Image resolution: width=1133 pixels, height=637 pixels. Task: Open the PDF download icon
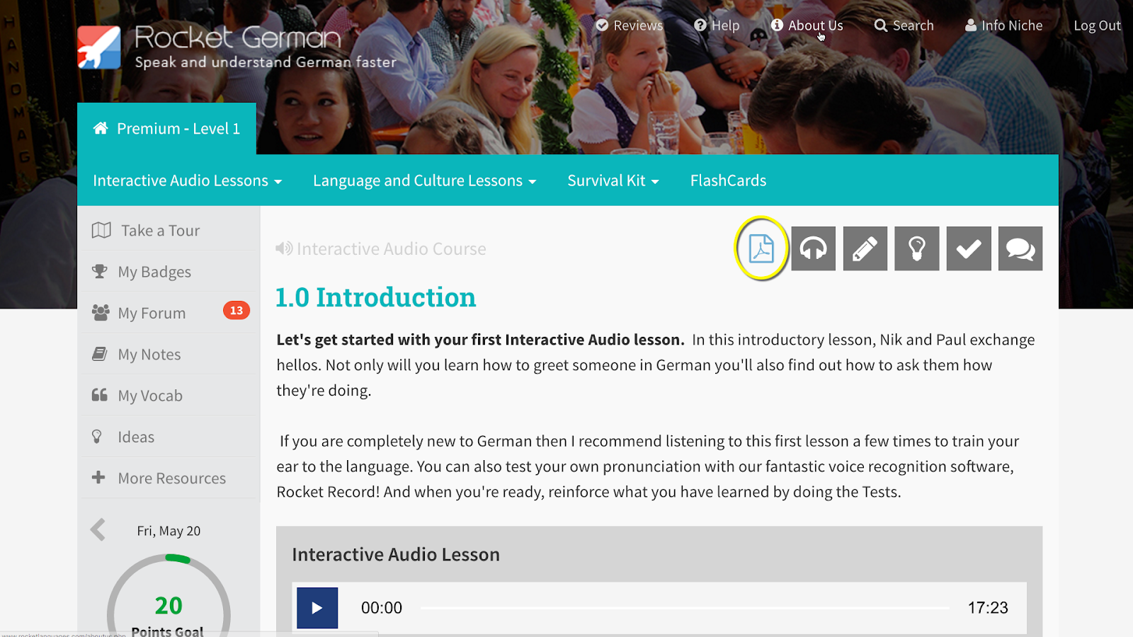click(761, 248)
